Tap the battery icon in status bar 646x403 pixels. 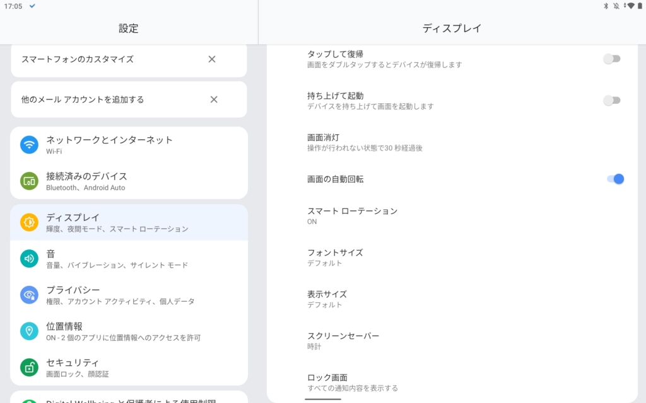[639, 6]
